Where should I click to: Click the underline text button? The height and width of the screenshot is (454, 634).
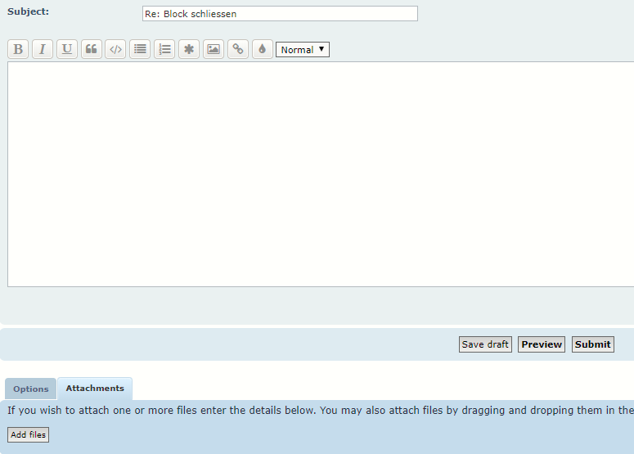point(67,49)
